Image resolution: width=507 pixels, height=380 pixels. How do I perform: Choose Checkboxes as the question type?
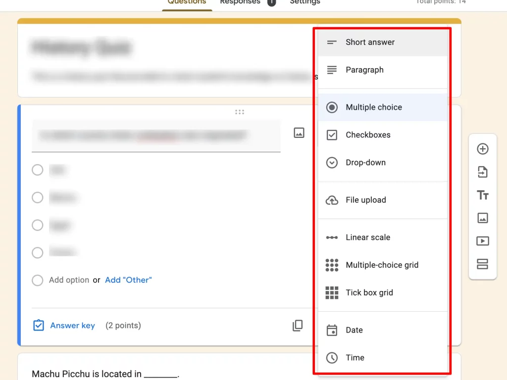[368, 134]
